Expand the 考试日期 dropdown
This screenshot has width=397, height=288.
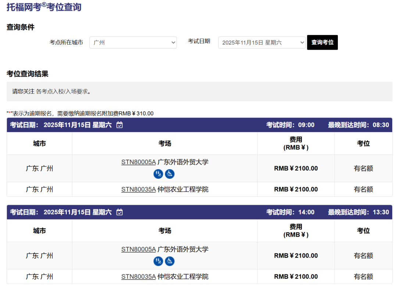tap(262, 43)
